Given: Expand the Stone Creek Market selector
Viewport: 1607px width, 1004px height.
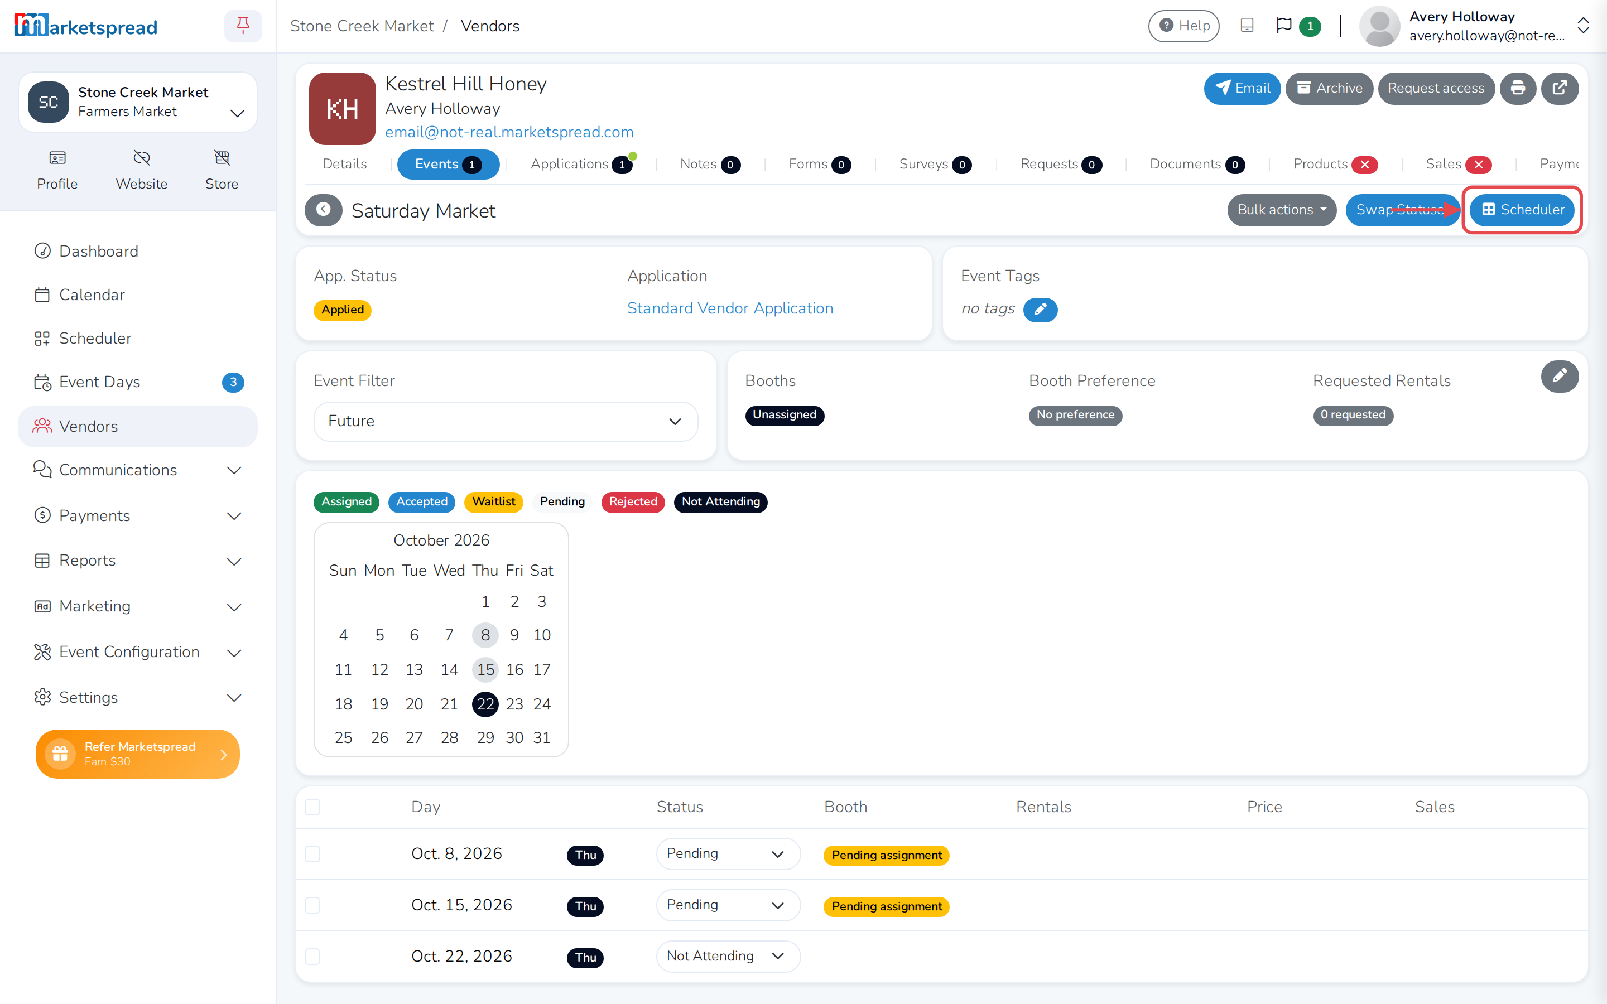Looking at the screenshot, I should tap(137, 102).
